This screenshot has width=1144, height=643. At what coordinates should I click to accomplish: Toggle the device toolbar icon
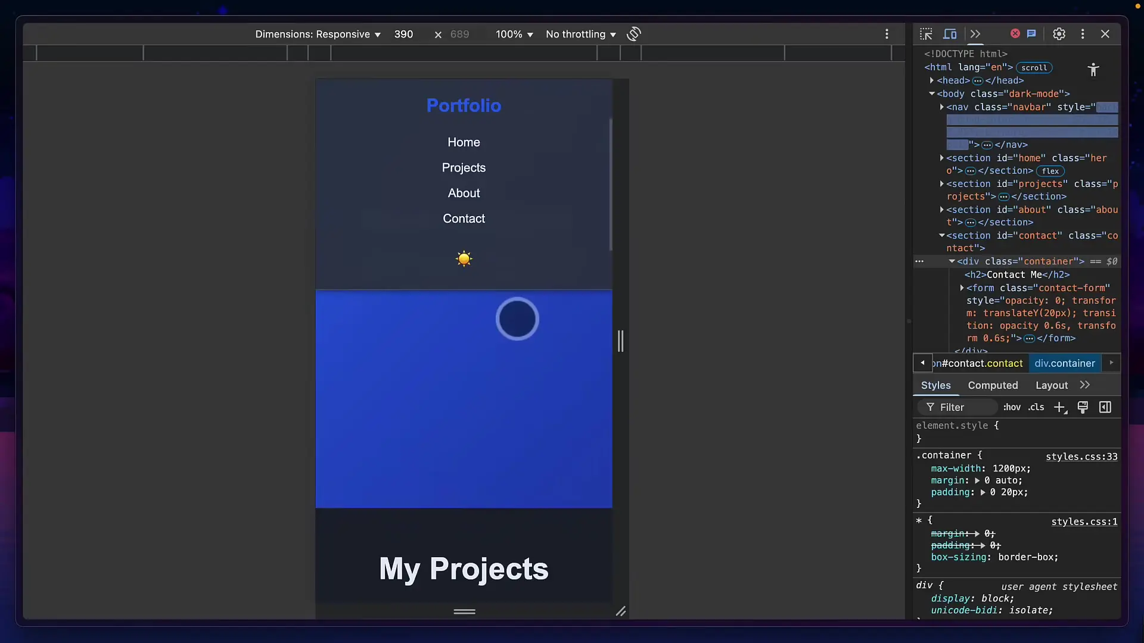pos(950,34)
